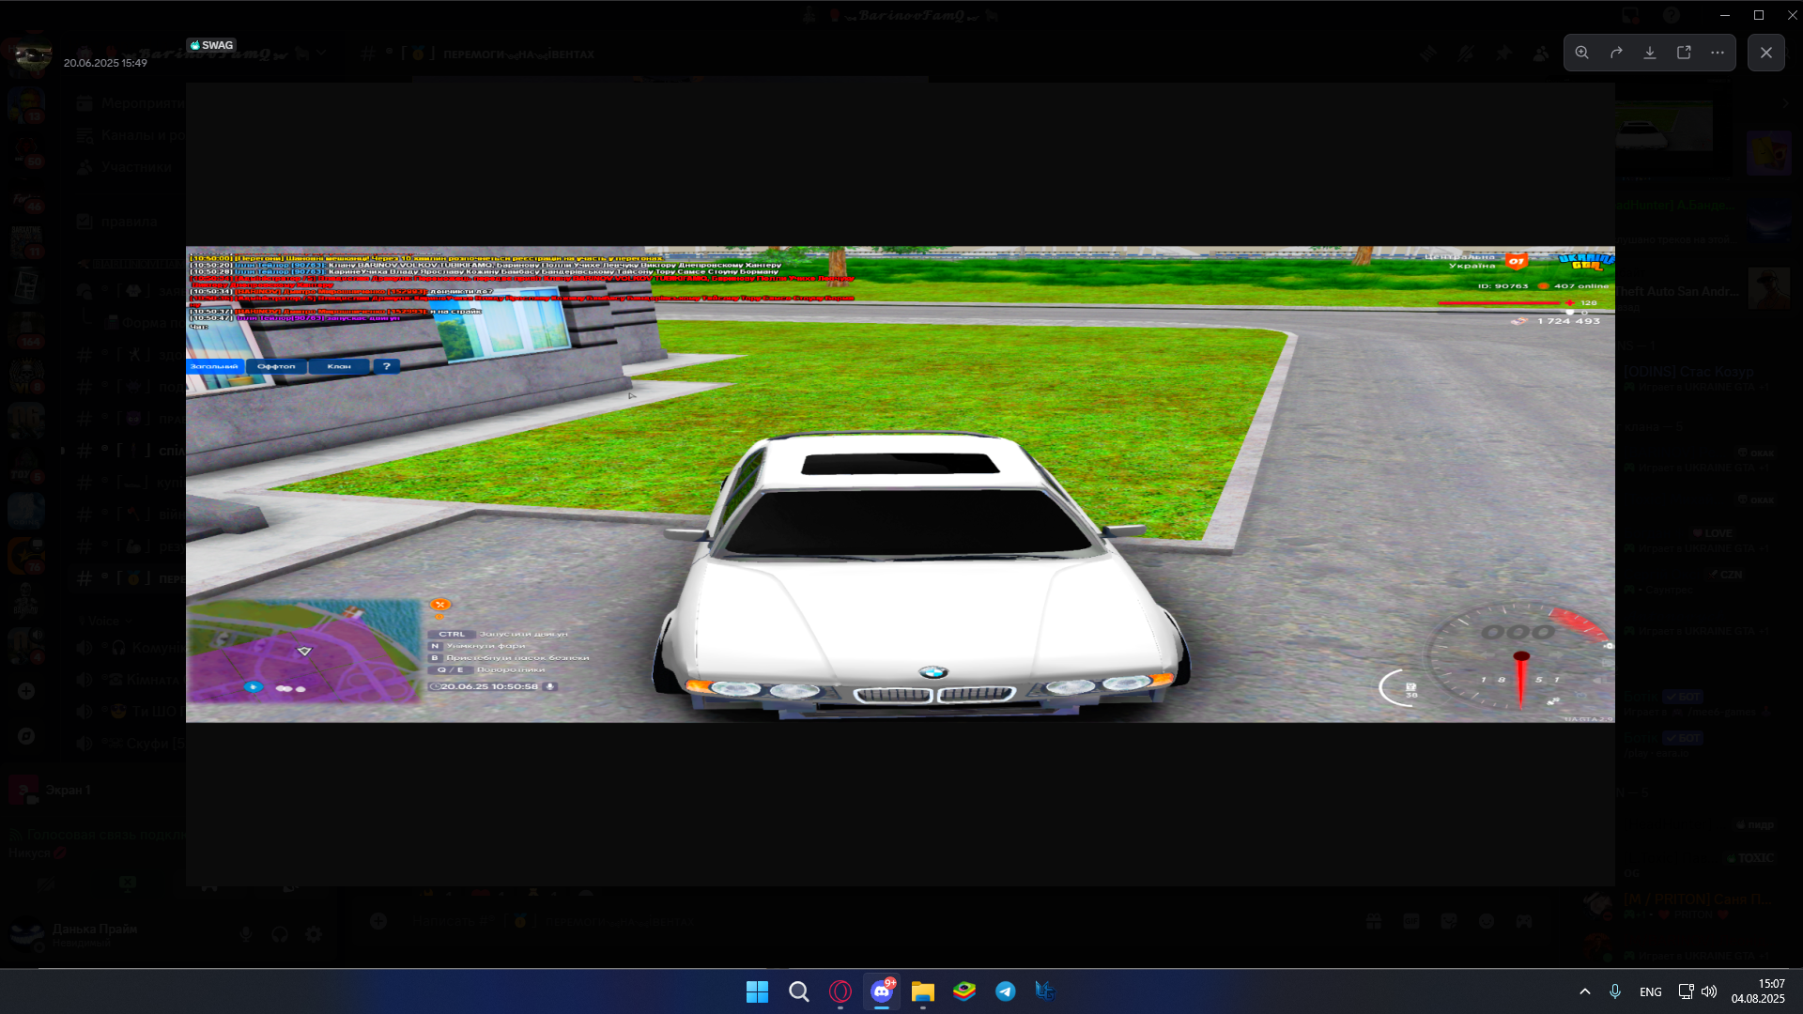Open Telegram from the taskbar

[1006, 991]
